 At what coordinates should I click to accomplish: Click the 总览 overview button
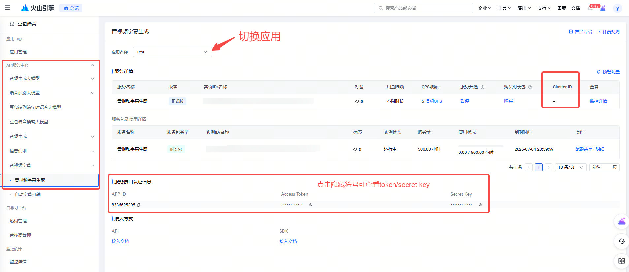click(71, 8)
